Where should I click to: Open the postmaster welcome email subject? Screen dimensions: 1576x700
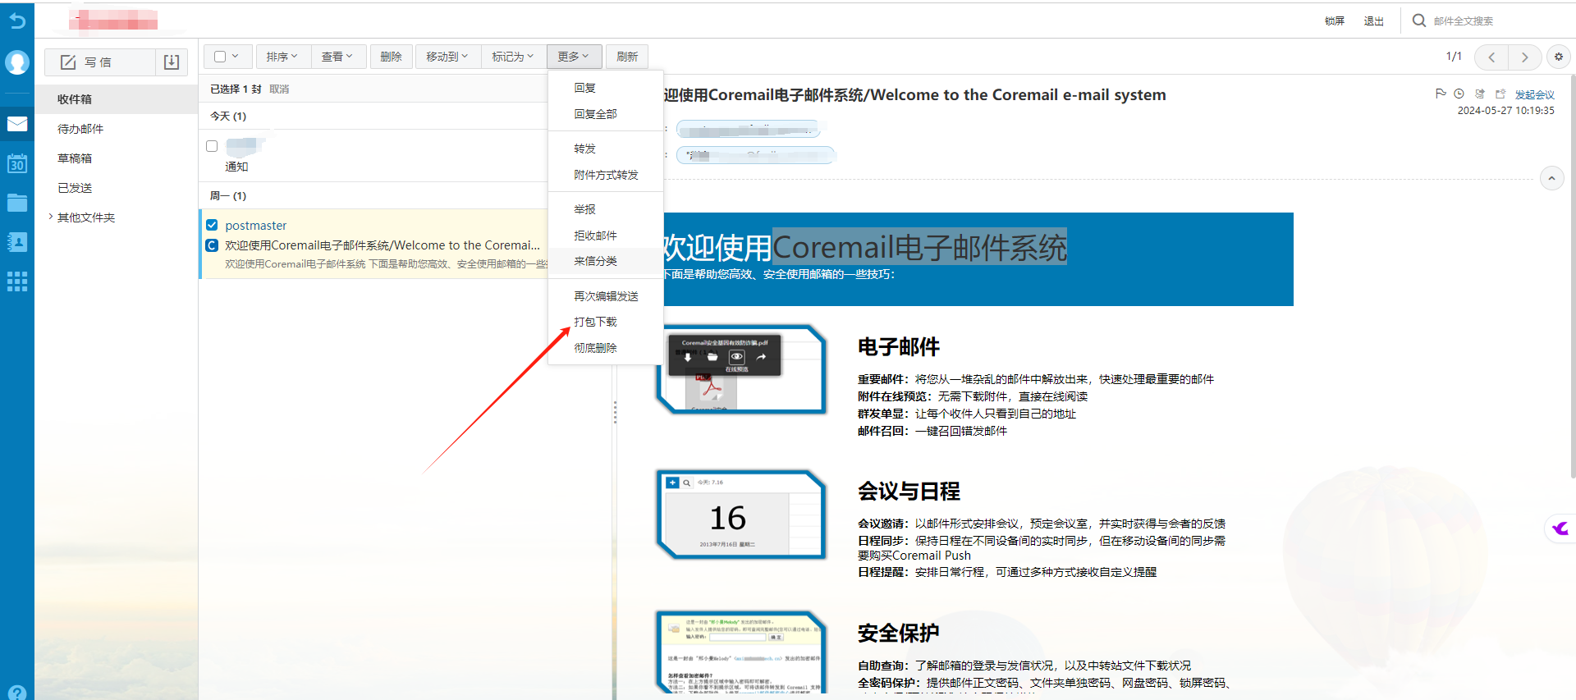383,245
